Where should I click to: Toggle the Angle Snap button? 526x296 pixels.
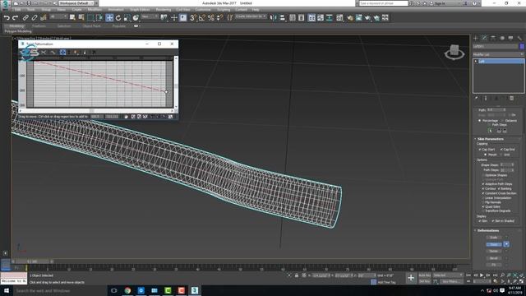coord(202,18)
